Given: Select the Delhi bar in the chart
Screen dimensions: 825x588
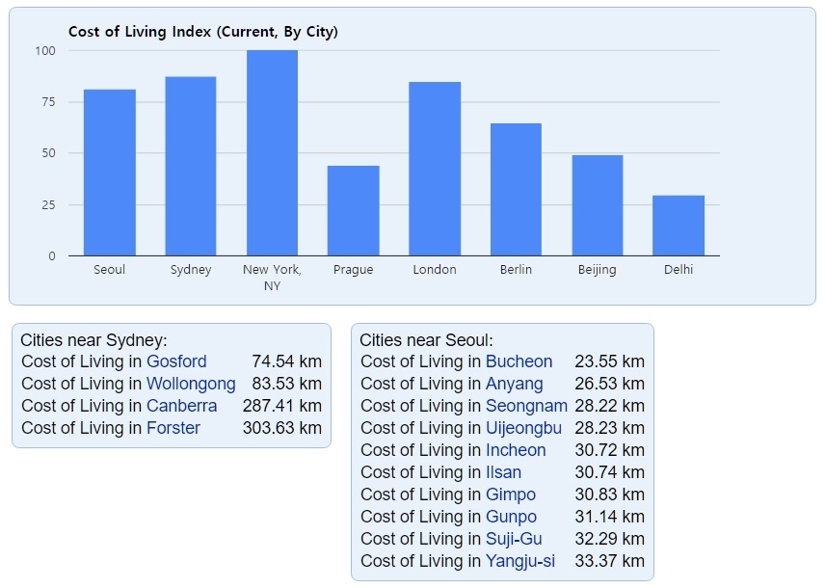Looking at the screenshot, I should point(679,226).
